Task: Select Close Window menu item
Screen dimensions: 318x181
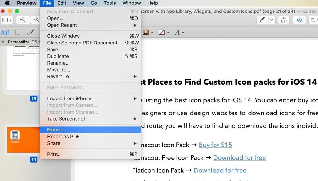Action: pos(90,36)
